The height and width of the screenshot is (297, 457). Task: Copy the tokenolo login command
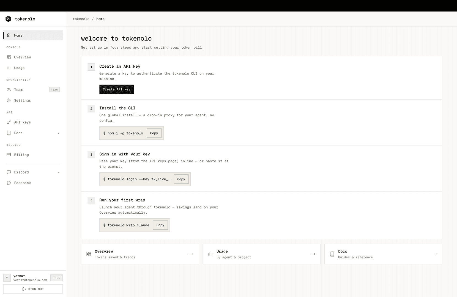coord(181,179)
